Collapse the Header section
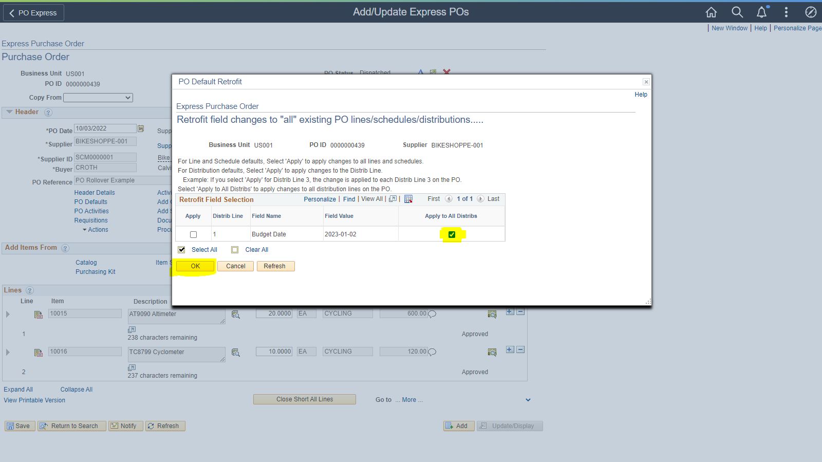The width and height of the screenshot is (822, 462). pos(9,112)
